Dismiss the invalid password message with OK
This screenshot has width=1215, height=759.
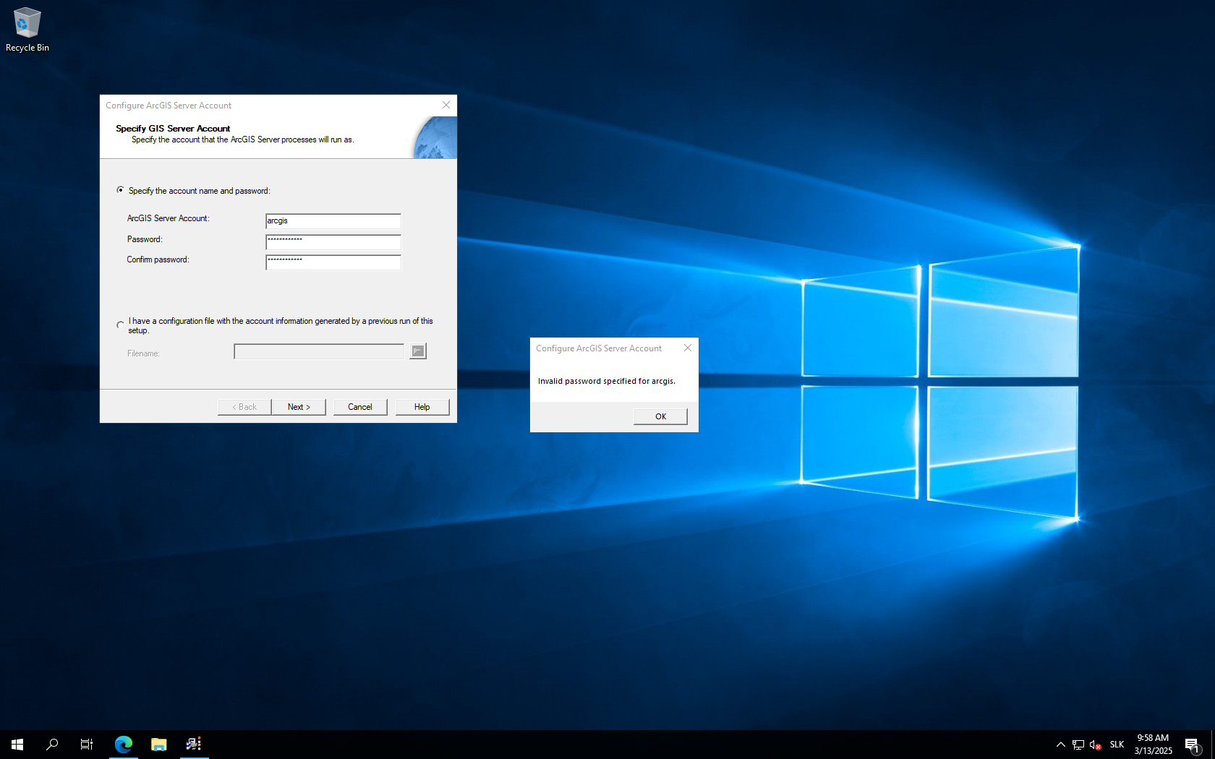(660, 416)
